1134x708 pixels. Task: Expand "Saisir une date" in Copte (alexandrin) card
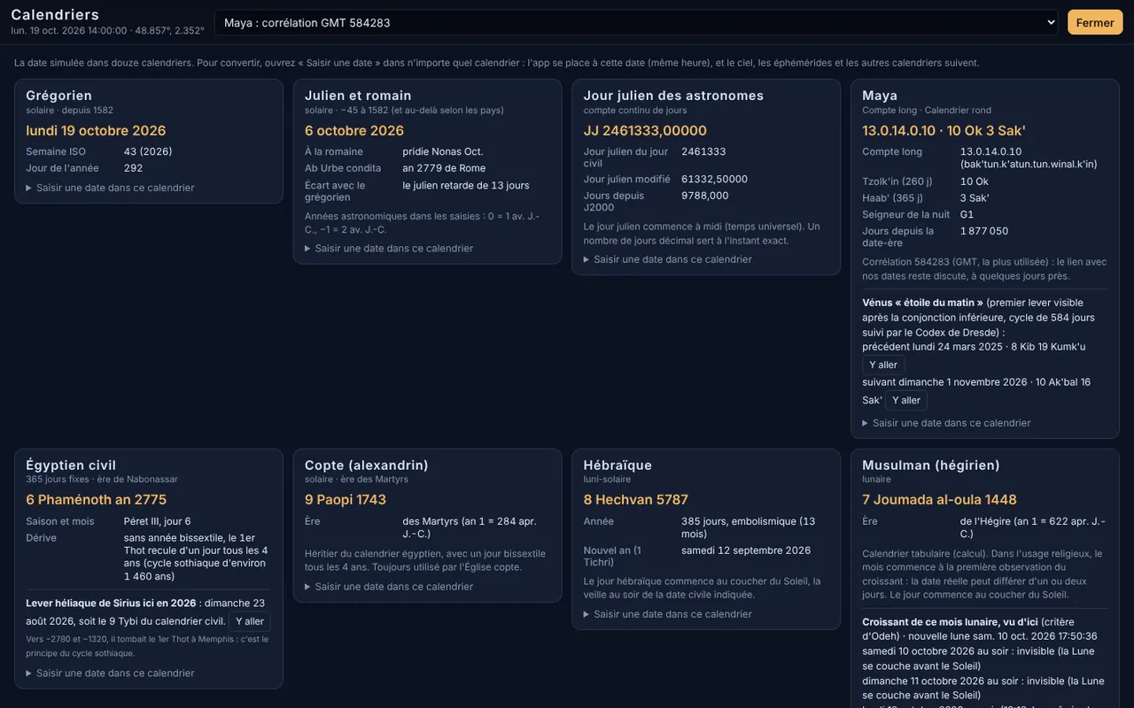click(389, 587)
